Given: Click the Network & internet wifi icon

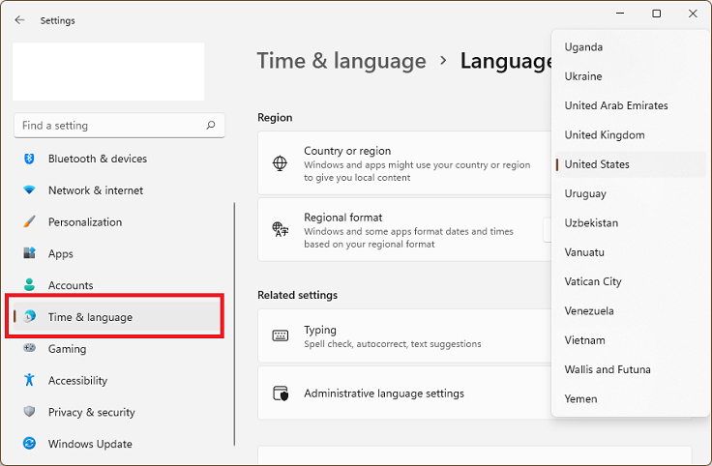Looking at the screenshot, I should tap(30, 190).
